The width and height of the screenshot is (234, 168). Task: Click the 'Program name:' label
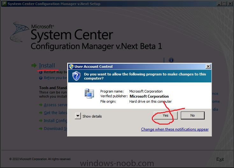(112, 91)
